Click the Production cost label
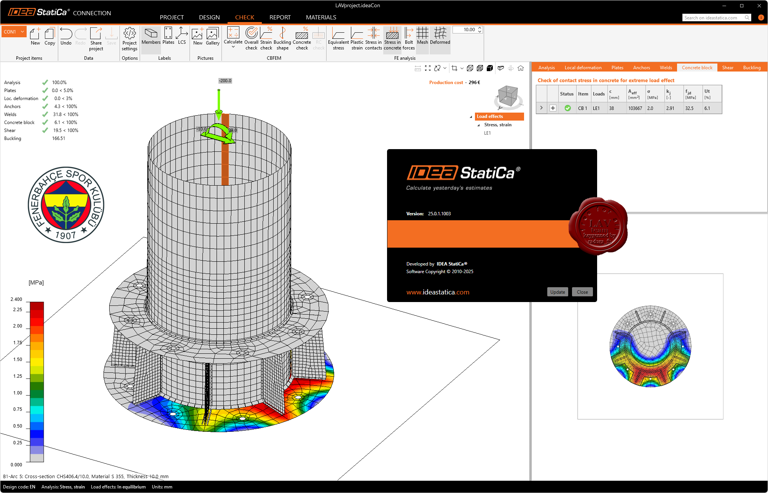The height and width of the screenshot is (493, 768). [x=446, y=83]
